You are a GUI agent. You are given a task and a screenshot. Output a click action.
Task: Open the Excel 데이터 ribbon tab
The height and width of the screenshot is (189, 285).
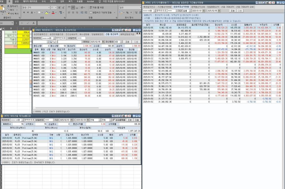pyautogui.click(x=53, y=1)
